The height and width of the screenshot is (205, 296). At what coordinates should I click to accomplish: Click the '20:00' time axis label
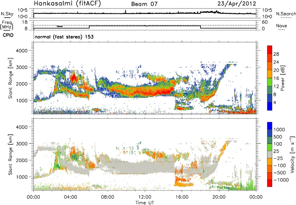[x=219, y=197]
